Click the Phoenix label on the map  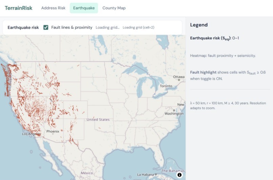tap(53, 132)
